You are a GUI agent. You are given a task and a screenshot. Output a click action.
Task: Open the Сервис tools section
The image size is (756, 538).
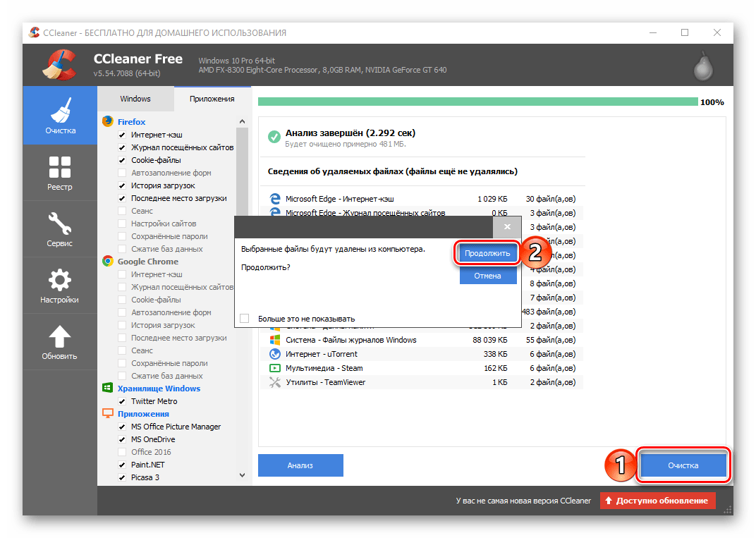(60, 229)
